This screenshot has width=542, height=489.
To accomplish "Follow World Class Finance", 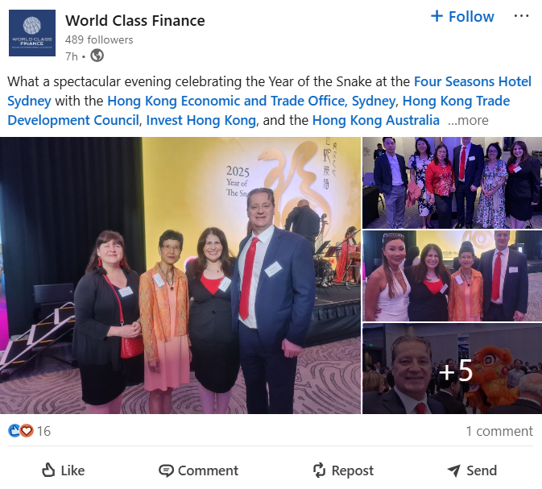I will tap(462, 16).
